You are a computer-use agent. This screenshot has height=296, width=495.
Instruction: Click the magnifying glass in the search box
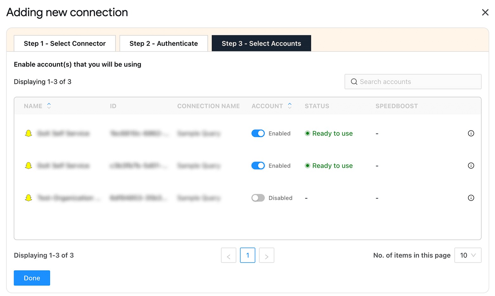[354, 82]
